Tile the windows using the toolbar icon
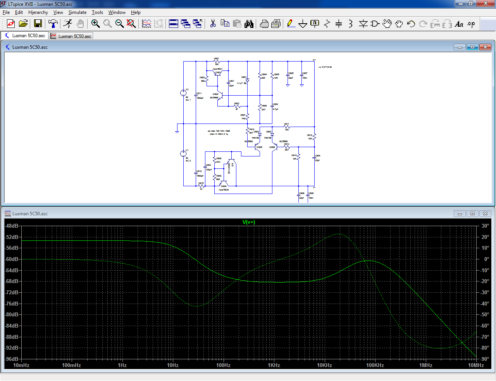The image size is (496, 381). (174, 24)
